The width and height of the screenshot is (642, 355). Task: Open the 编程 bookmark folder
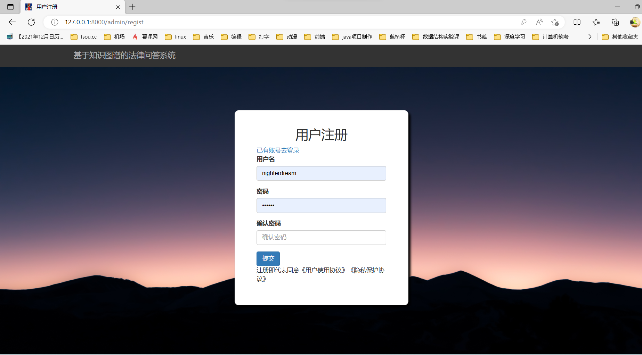(x=231, y=37)
